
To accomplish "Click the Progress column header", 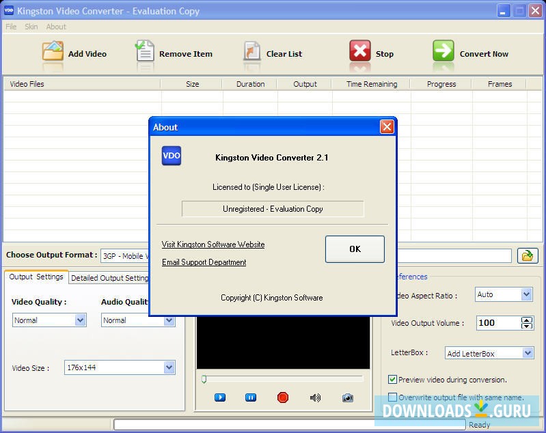I will [x=441, y=84].
